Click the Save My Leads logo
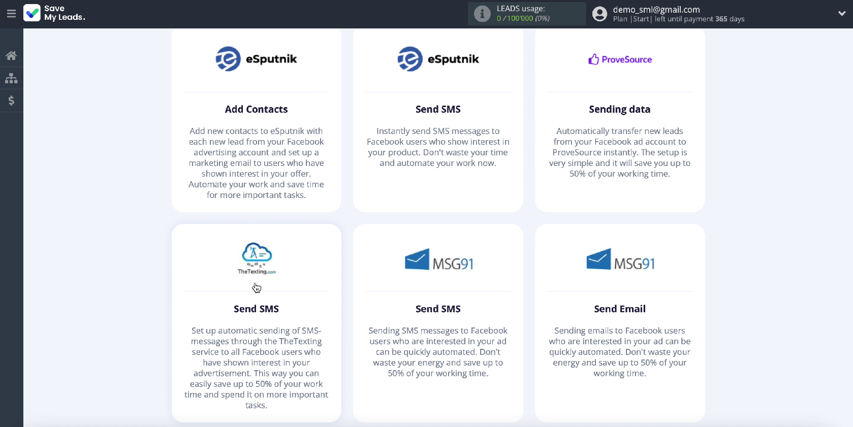The height and width of the screenshot is (427, 853). (54, 13)
